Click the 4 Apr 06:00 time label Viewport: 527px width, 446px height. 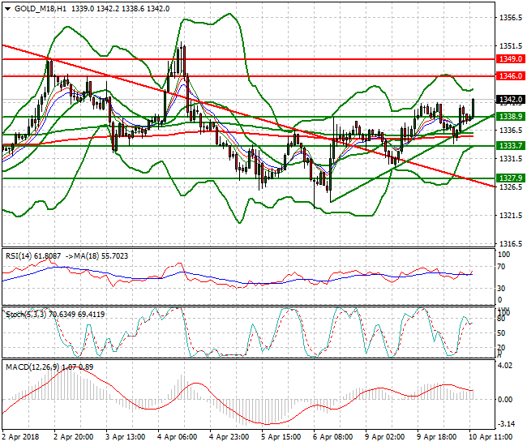tap(177, 437)
